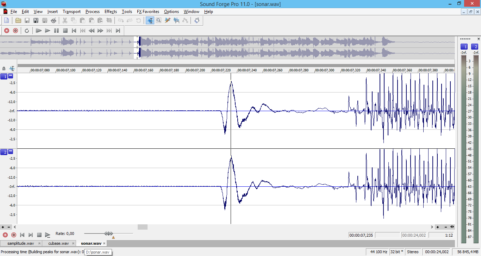This screenshot has width=481, height=256.
Task: Click the zoom ratio field 1:12
Action: (x=441, y=235)
